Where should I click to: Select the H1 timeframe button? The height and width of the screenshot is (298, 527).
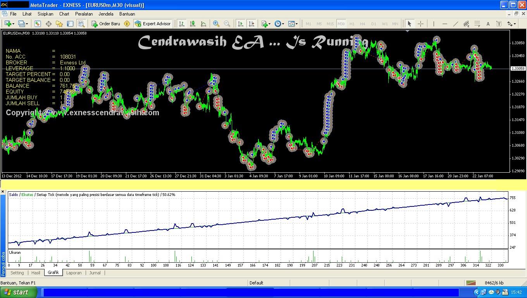(352, 24)
